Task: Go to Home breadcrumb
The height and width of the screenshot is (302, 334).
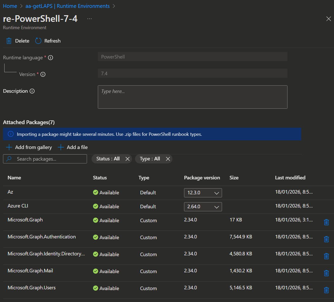Action: [x=10, y=6]
